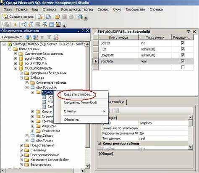Collapse the SIM\SQLEXPRESS server node
This screenshot has width=199, height=173.
pos(4,44)
